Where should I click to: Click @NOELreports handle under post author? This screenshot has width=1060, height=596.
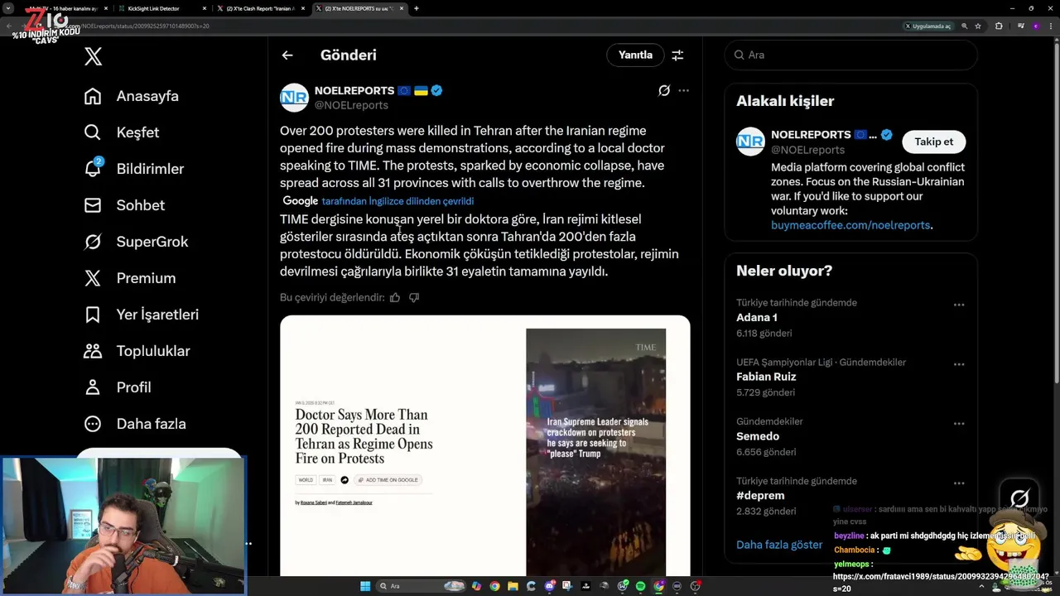351,105
